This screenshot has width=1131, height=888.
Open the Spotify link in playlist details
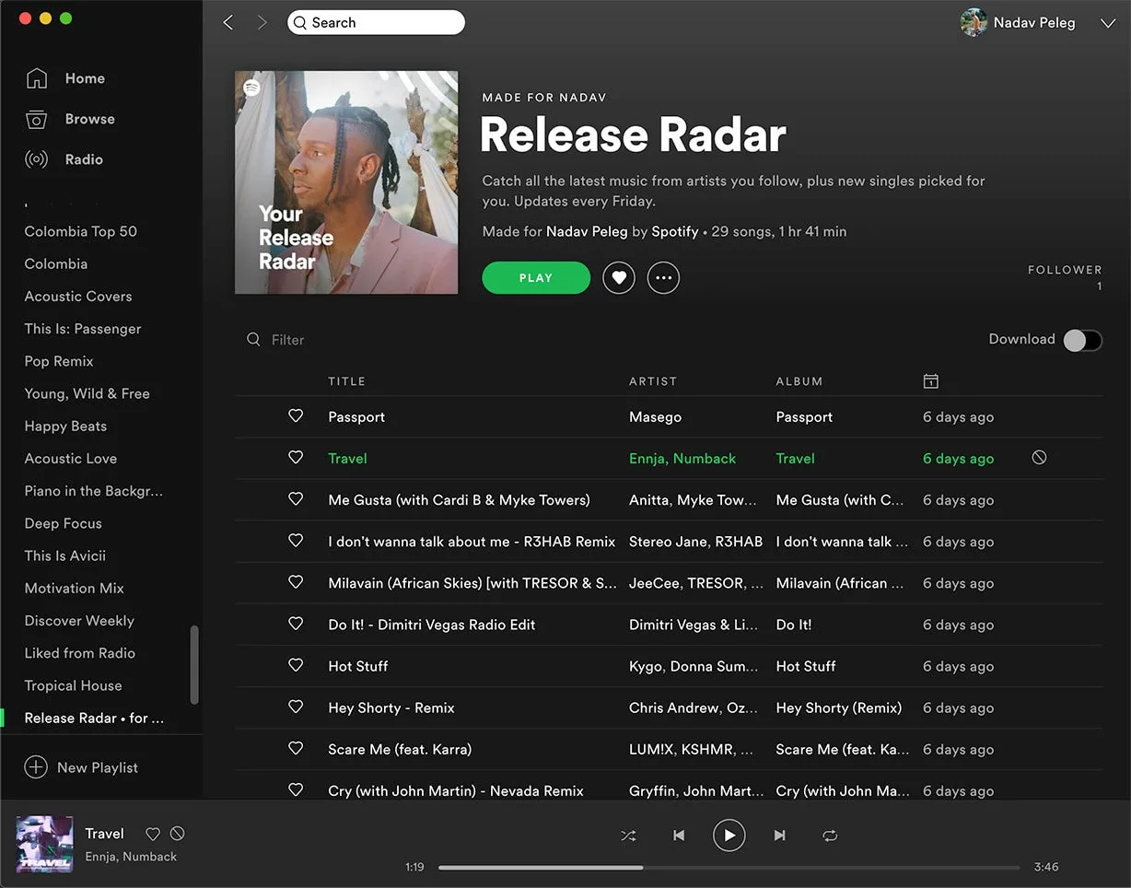(675, 231)
